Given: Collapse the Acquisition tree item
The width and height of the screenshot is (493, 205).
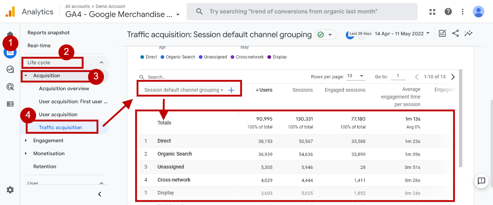Looking at the screenshot, I should click(x=26, y=75).
